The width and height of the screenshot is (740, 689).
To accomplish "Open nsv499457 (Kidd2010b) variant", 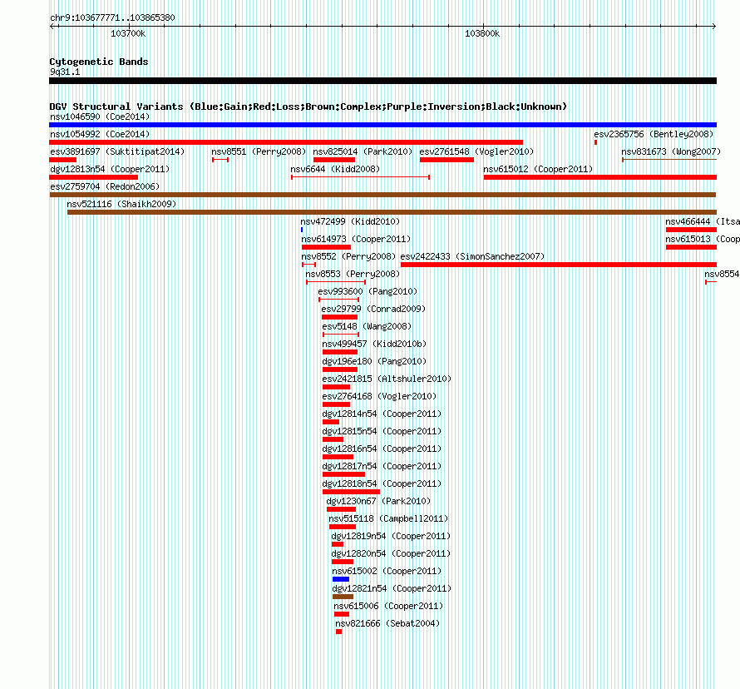I will [x=374, y=344].
